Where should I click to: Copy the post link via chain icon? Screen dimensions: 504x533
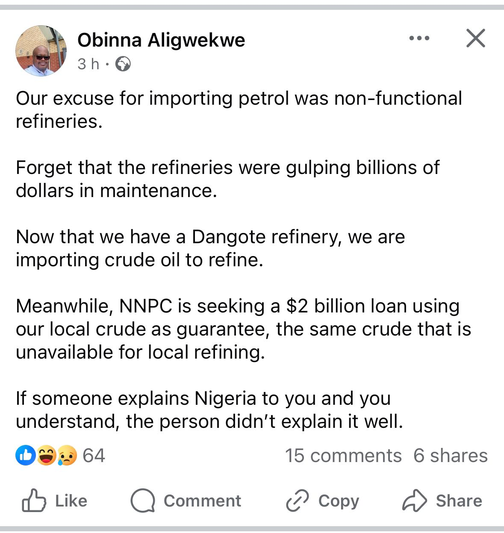click(x=297, y=501)
